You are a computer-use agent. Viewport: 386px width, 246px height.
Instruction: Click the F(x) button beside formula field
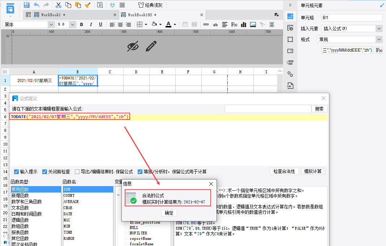(x=379, y=50)
